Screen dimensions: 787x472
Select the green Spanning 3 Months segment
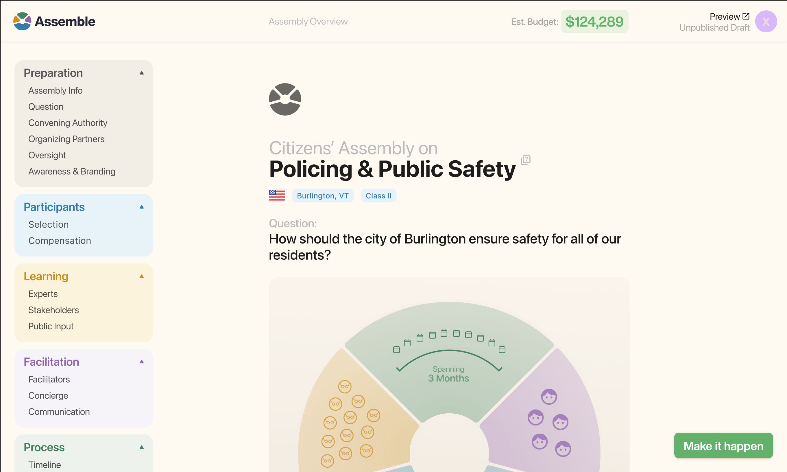pyautogui.click(x=449, y=359)
